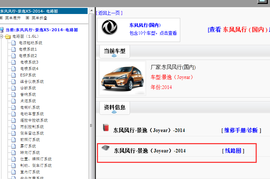270x179 pixels.
Task: Click the computer icon beside 当前:东风风行
Action: pos(2,30)
